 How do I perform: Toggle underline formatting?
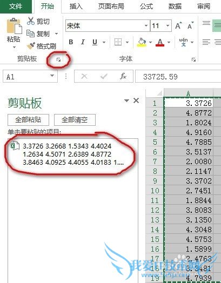(95, 42)
